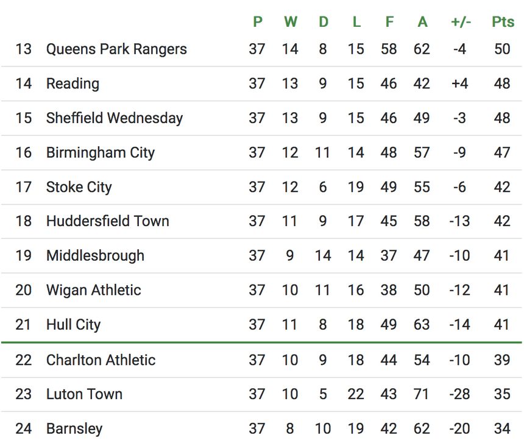This screenshot has width=524, height=446.
Task: Select the Hull City row
Action: coord(73,325)
